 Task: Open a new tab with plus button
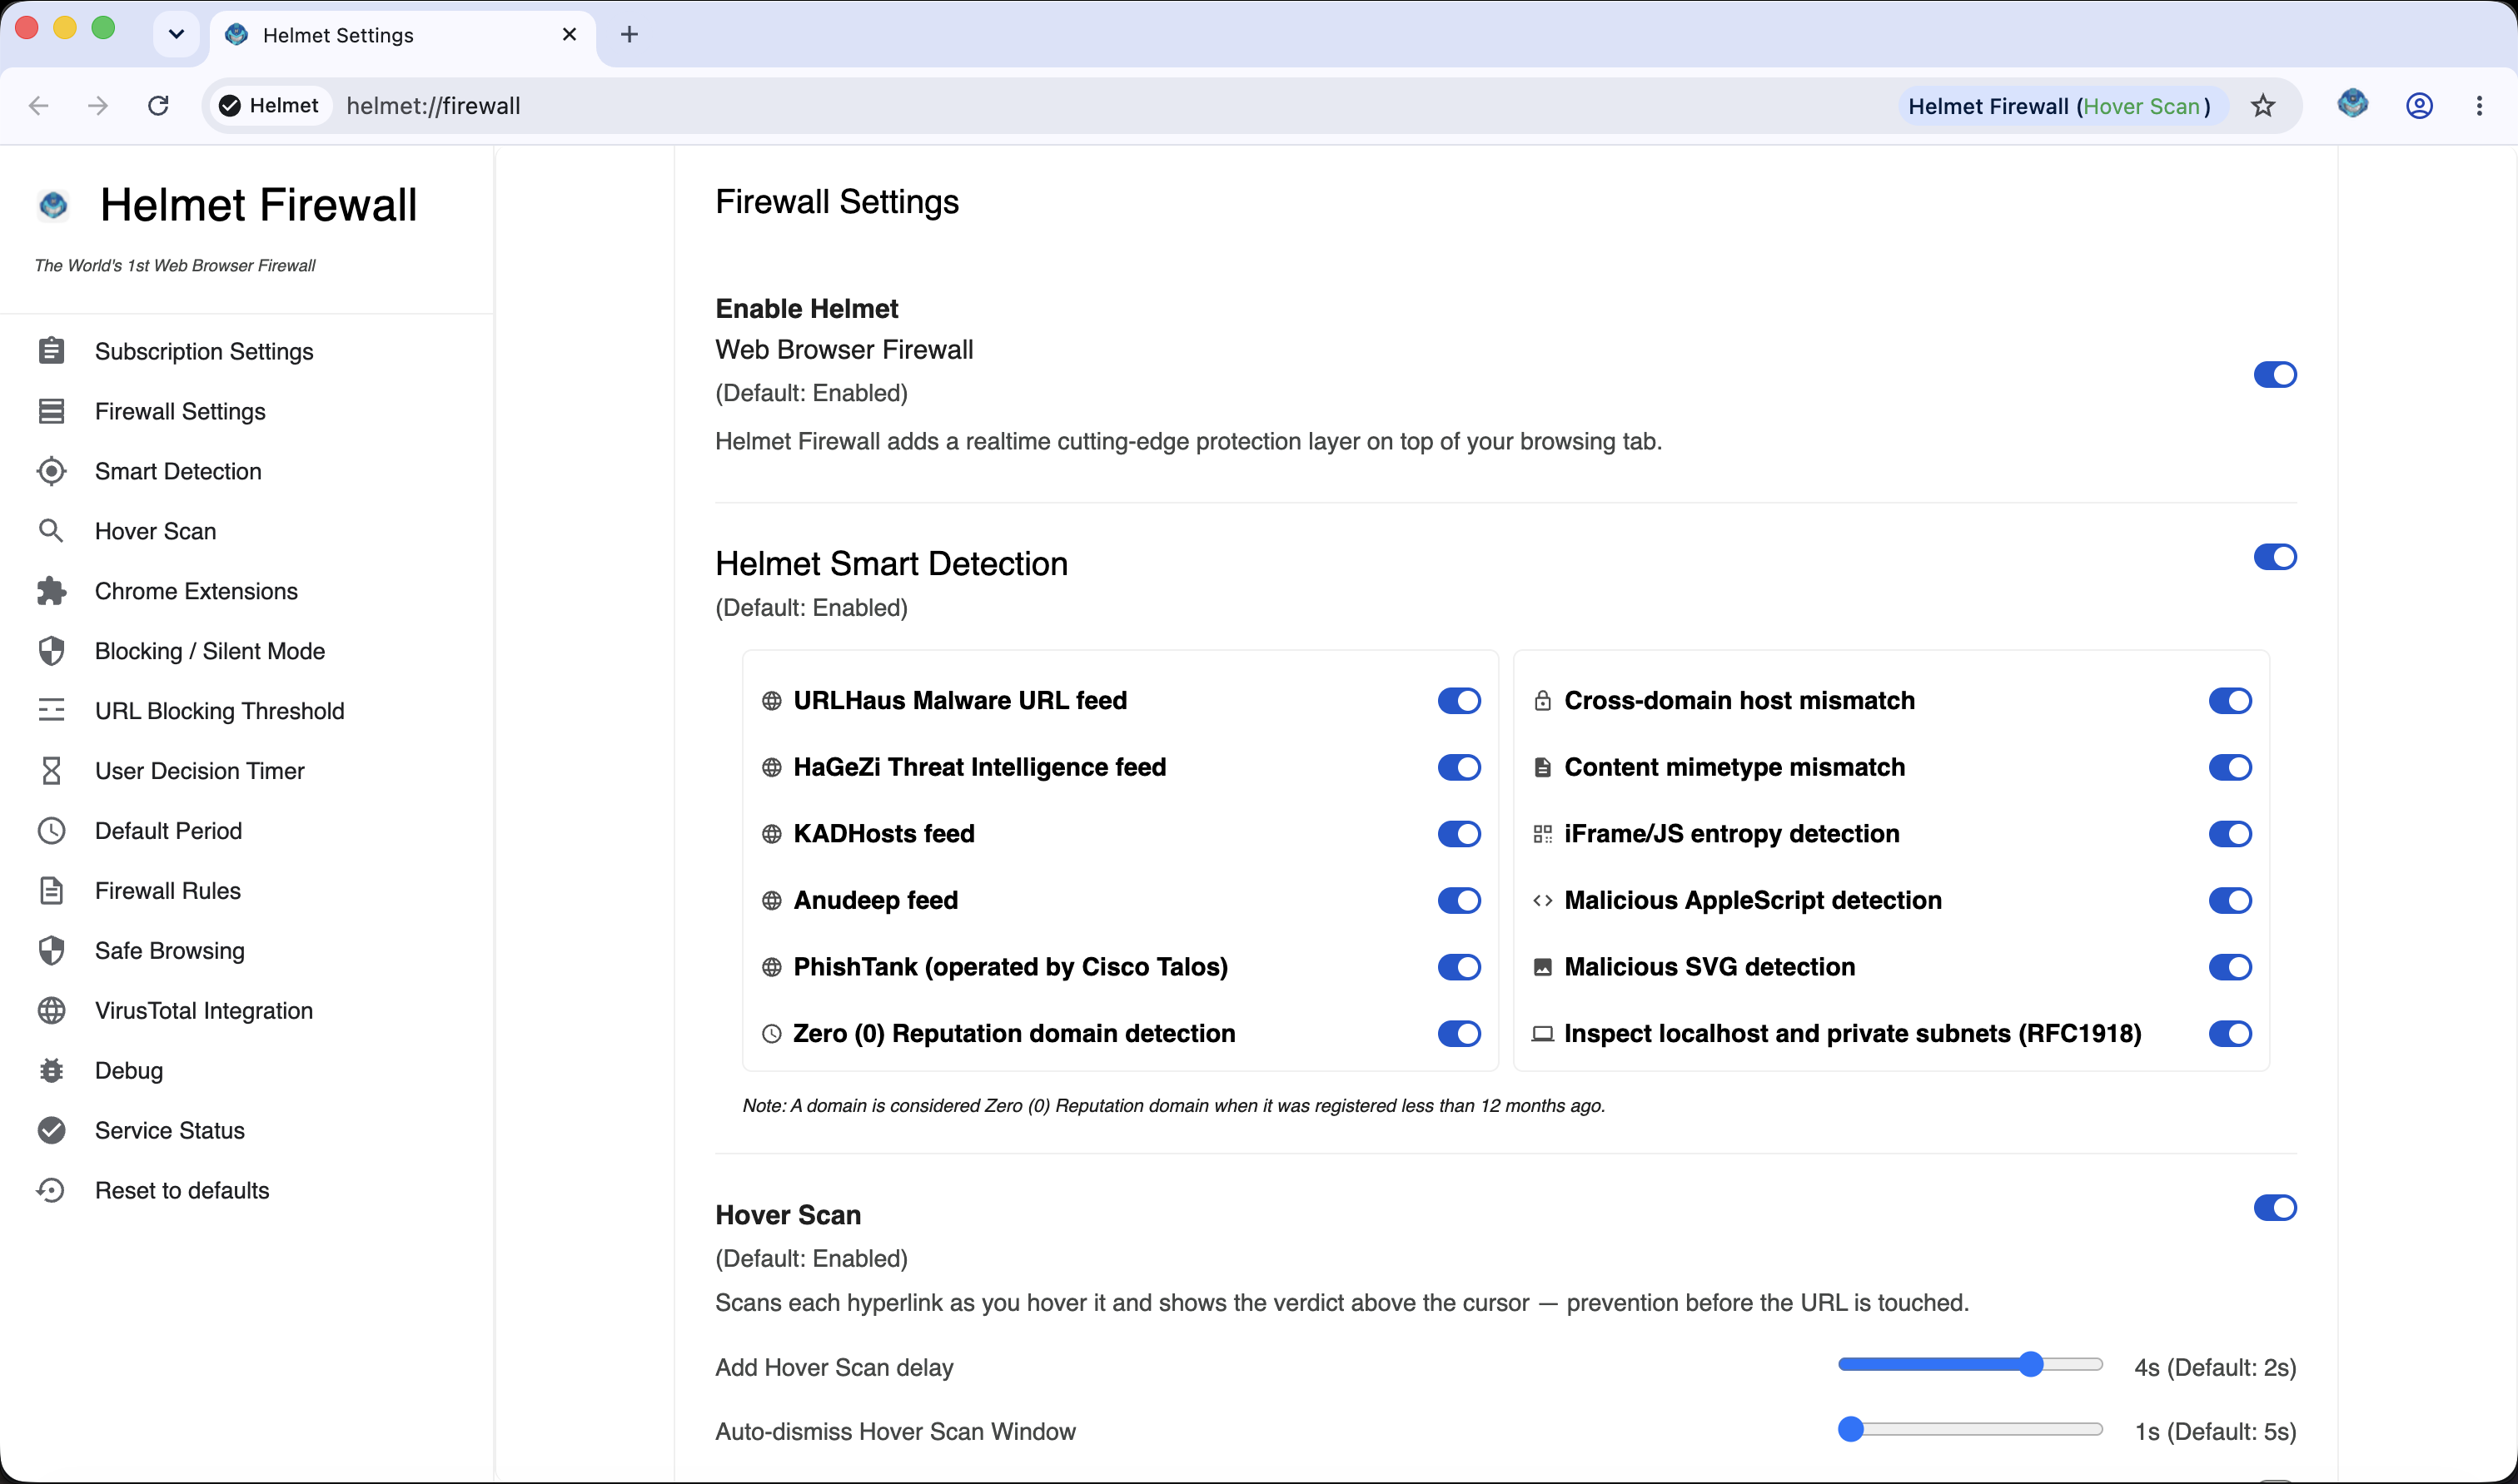click(629, 34)
